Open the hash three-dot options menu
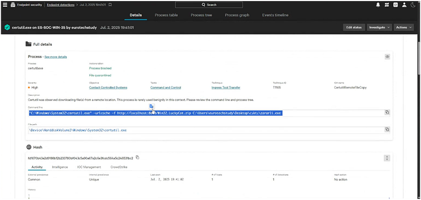Screen dimensions: 421x200 point(387,158)
